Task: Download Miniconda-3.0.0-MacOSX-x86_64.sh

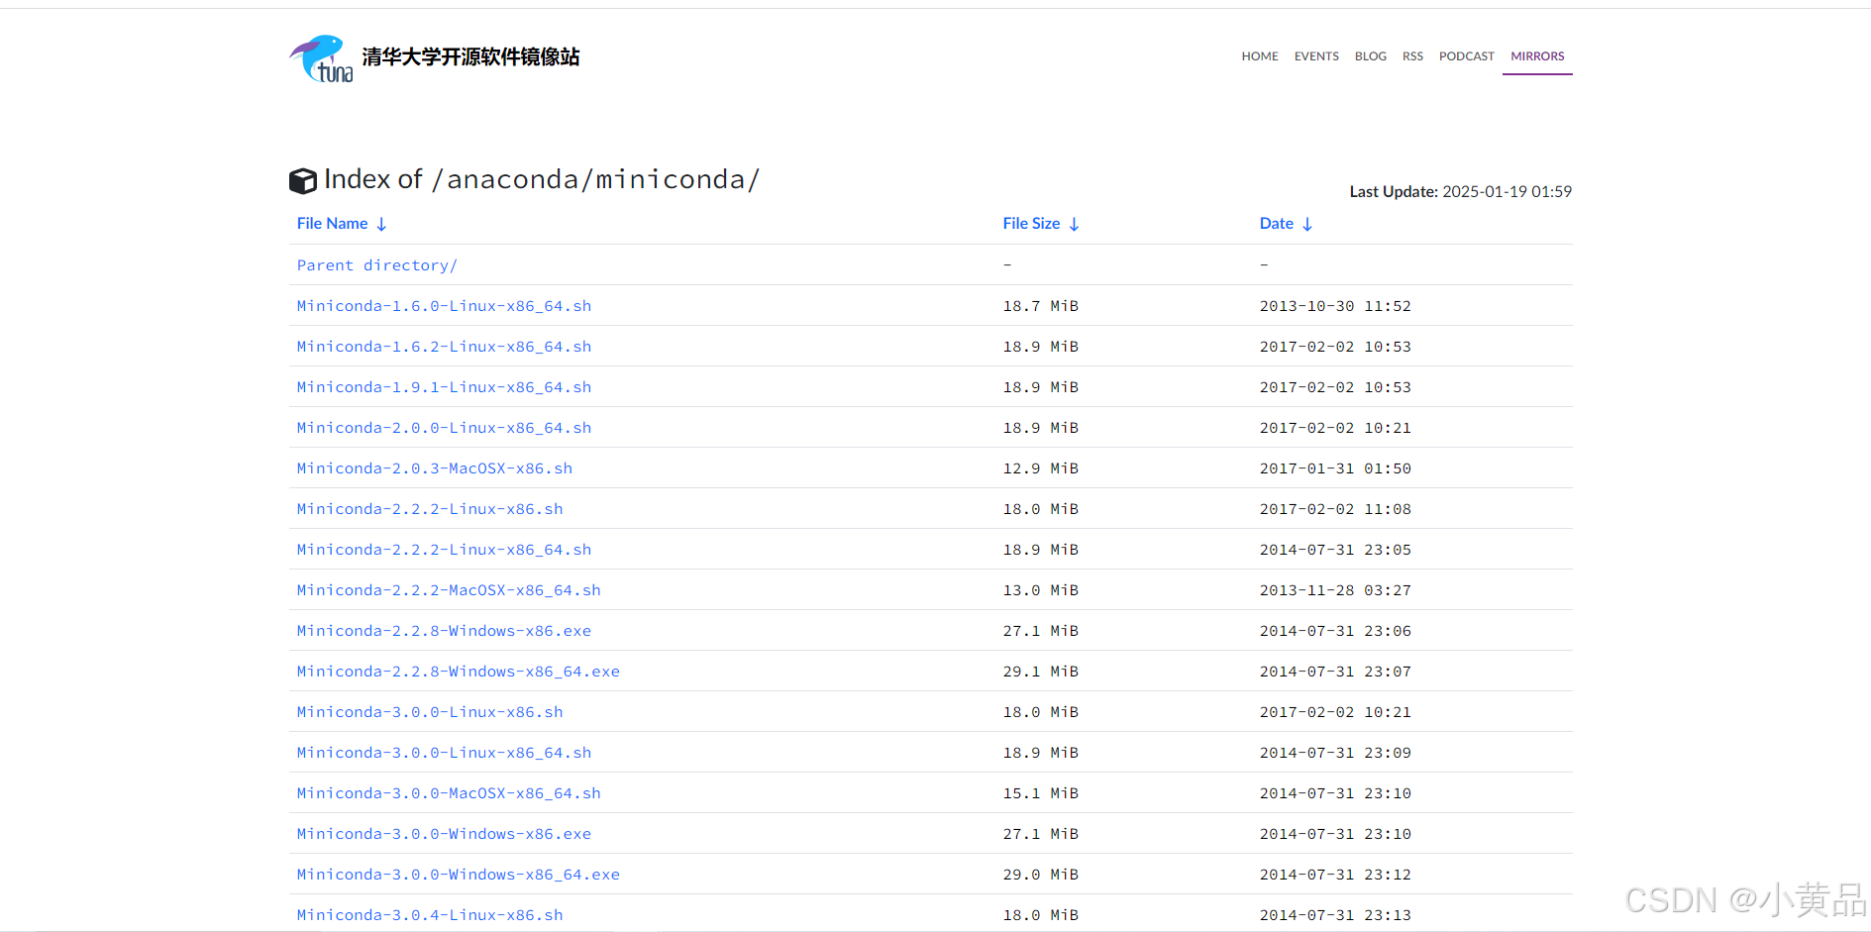Action: coord(449,793)
